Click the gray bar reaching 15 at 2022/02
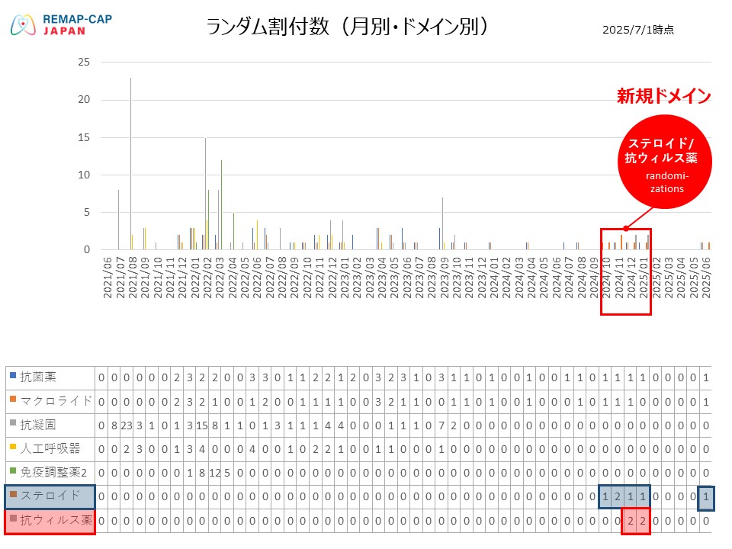This screenshot has height=549, width=732. click(205, 193)
